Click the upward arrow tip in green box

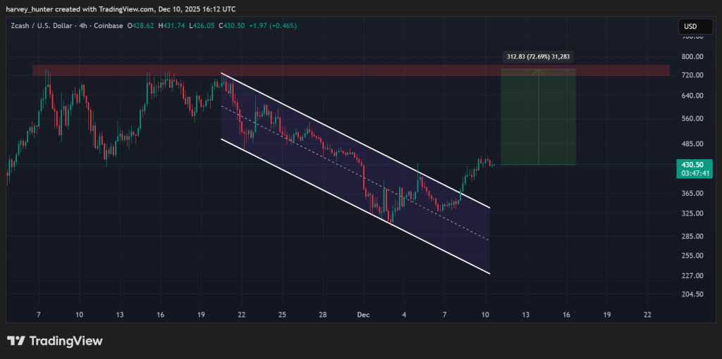coord(539,70)
